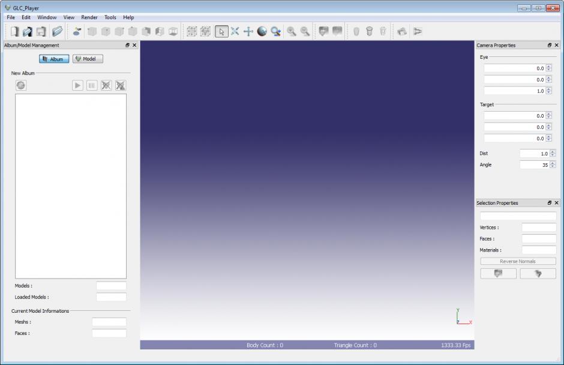Close the Album/Model Management panel

click(x=134, y=45)
